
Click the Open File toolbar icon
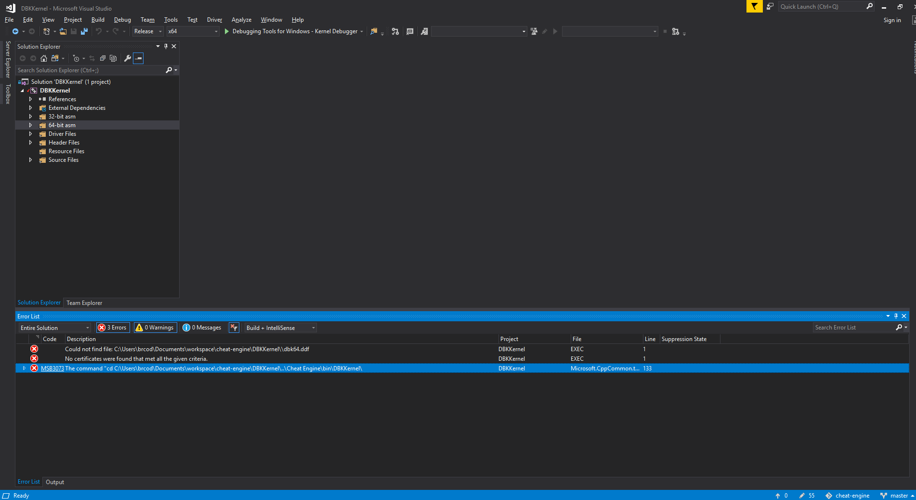coord(63,31)
